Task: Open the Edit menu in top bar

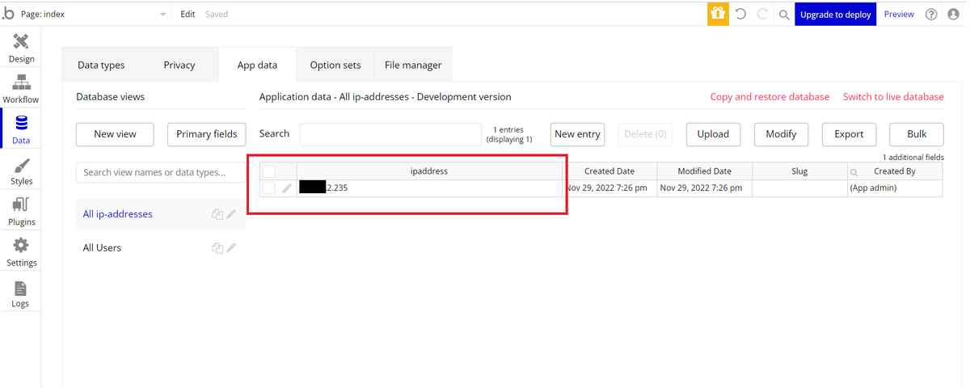Action: (188, 14)
